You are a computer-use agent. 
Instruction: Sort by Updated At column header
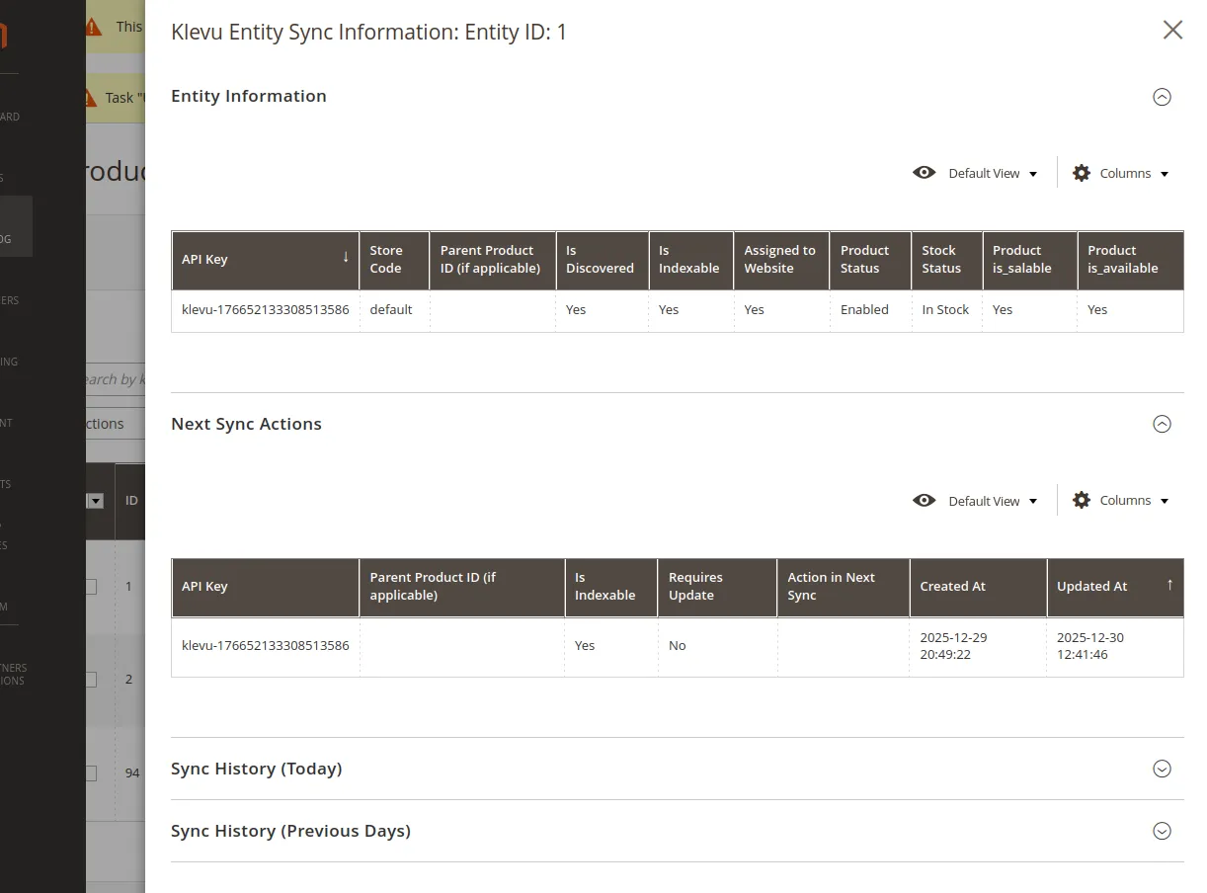click(x=1115, y=587)
